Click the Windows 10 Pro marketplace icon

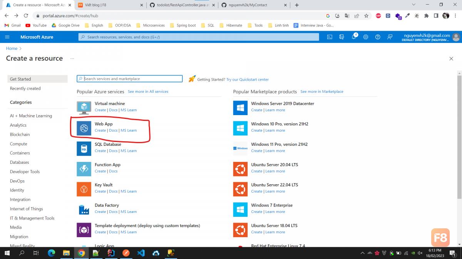pos(240,128)
